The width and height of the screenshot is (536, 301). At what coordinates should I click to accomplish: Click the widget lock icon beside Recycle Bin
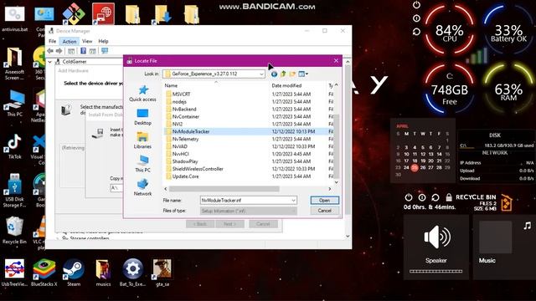point(449,197)
